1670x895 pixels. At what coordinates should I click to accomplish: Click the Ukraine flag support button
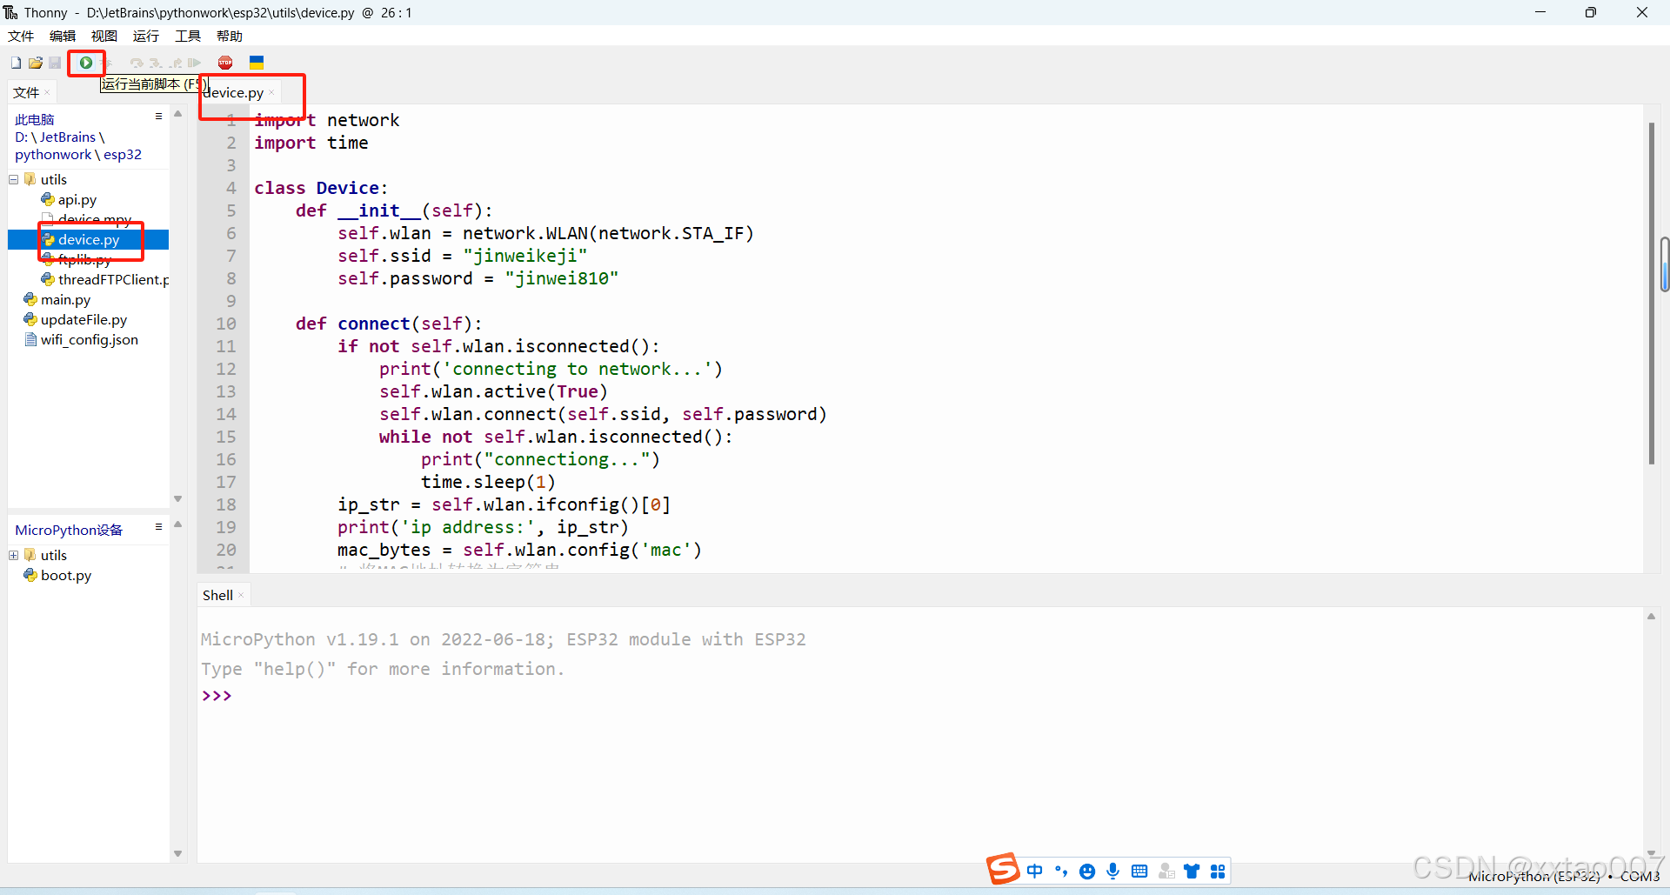(x=256, y=63)
